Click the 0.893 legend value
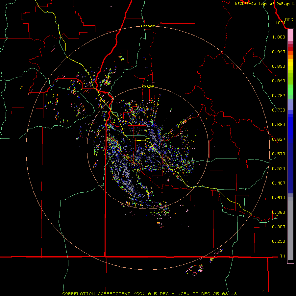The width and height of the screenshot is (296, 296). 279,66
